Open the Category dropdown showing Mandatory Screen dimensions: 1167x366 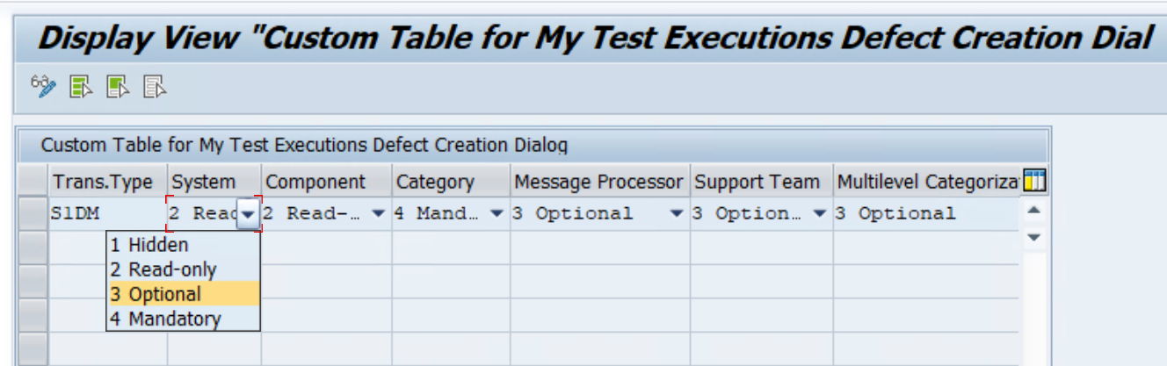point(497,213)
